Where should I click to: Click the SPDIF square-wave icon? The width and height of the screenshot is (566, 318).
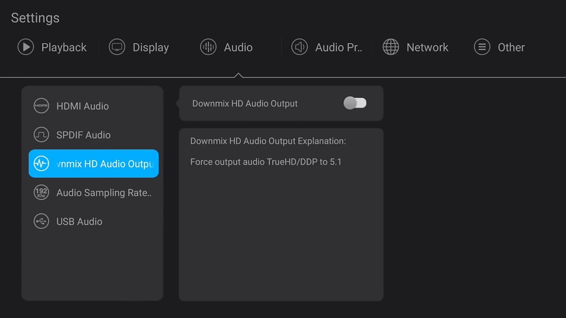42,135
